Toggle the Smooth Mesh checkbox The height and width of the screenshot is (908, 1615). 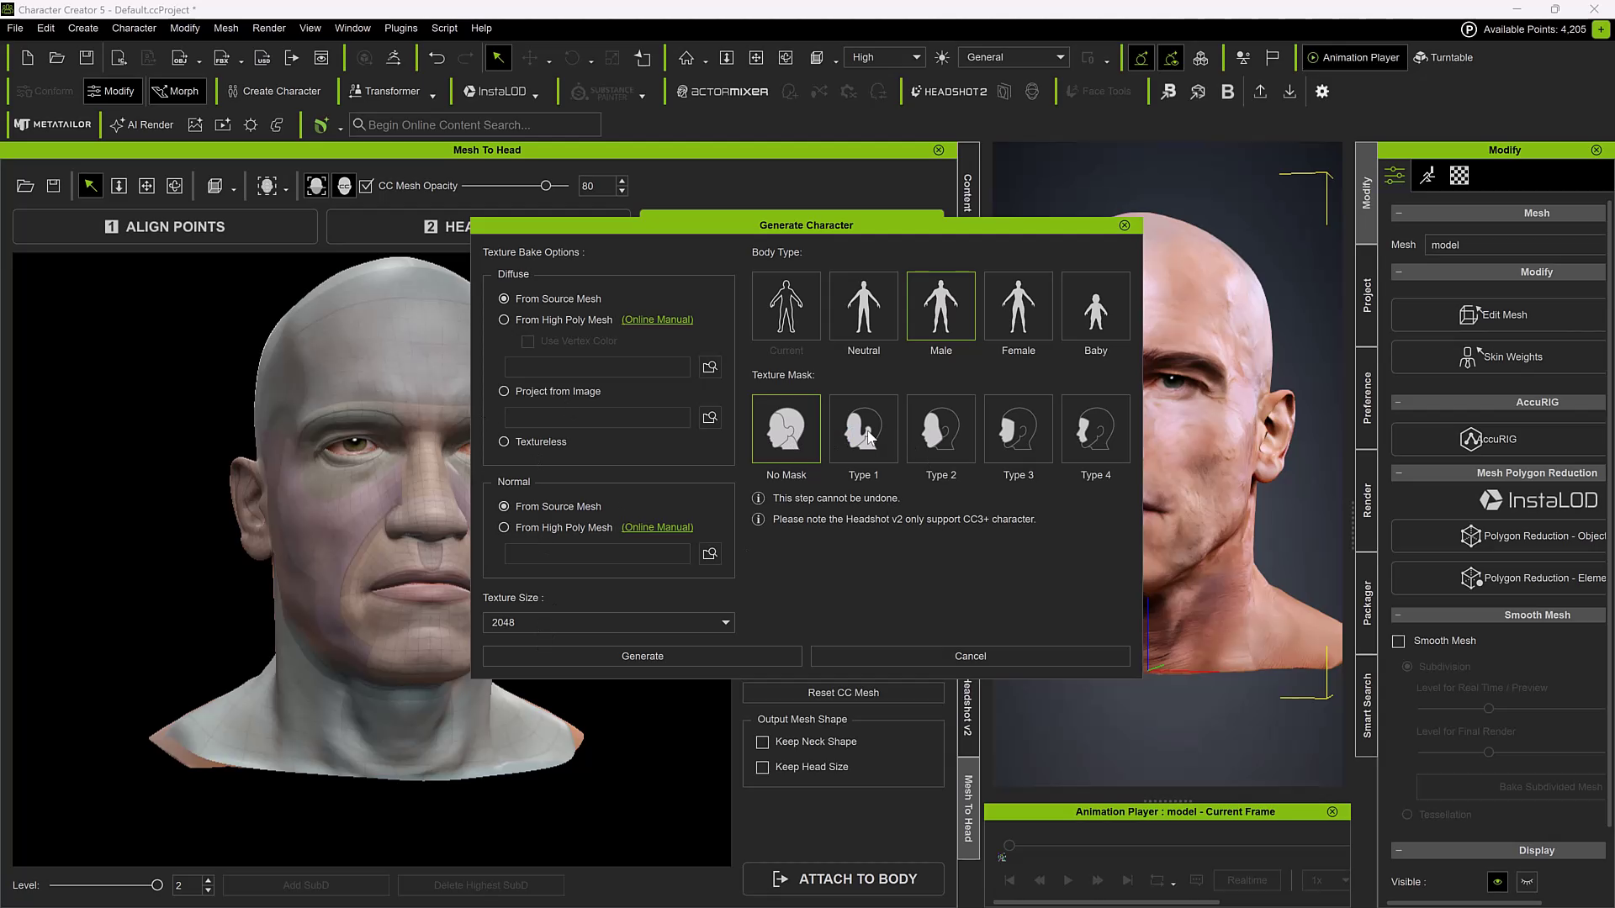(x=1398, y=641)
